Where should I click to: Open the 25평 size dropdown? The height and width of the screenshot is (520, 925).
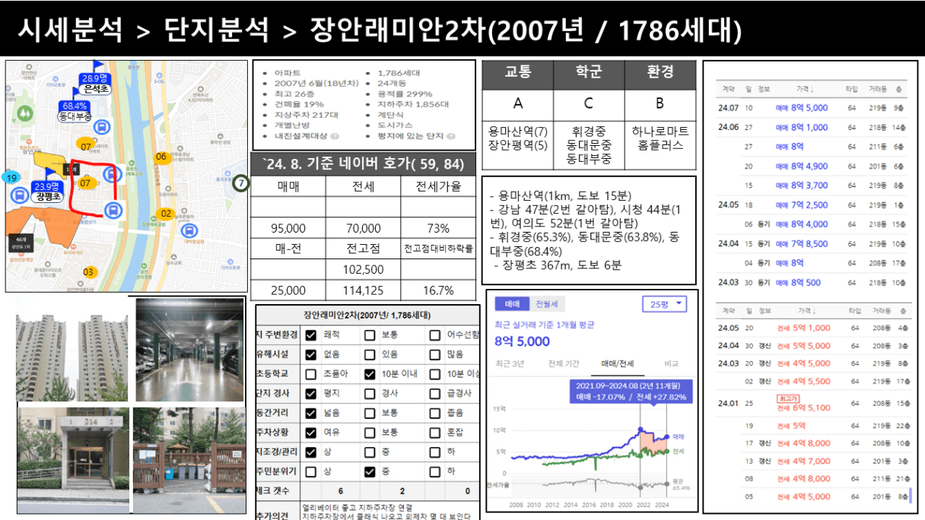click(664, 304)
